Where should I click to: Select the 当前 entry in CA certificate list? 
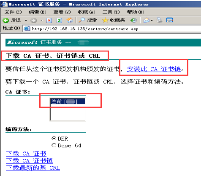pyautogui.click(x=68, y=101)
